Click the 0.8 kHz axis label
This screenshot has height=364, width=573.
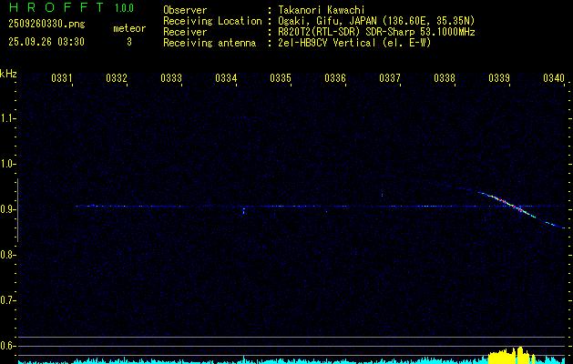pyautogui.click(x=7, y=255)
